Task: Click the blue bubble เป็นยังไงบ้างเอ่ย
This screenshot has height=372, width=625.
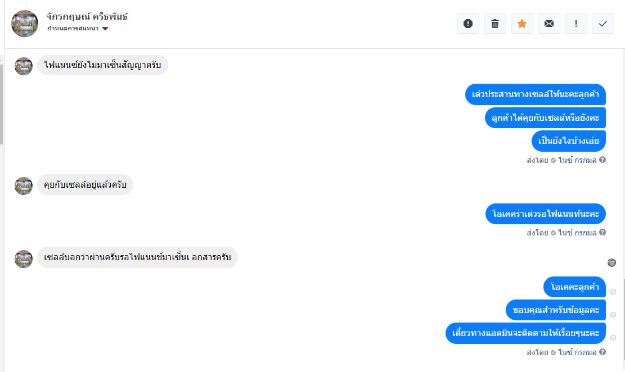Action: tap(568, 140)
